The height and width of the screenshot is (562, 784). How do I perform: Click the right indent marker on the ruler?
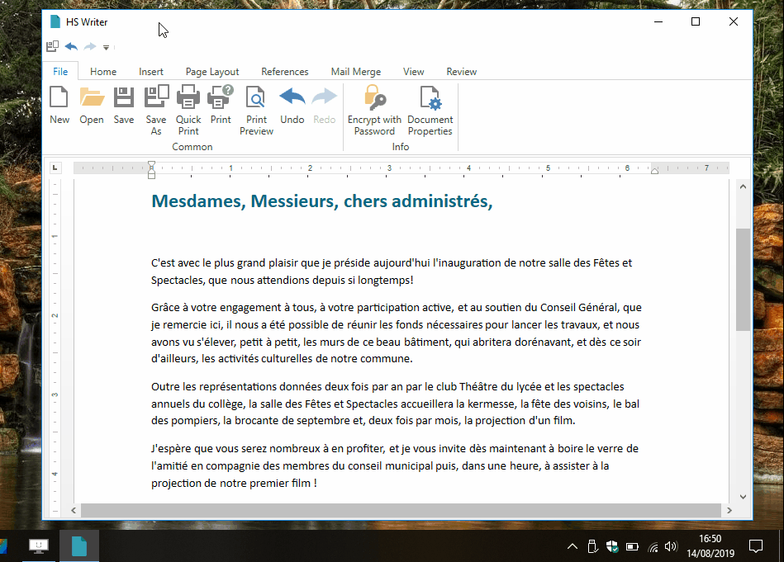[654, 171]
